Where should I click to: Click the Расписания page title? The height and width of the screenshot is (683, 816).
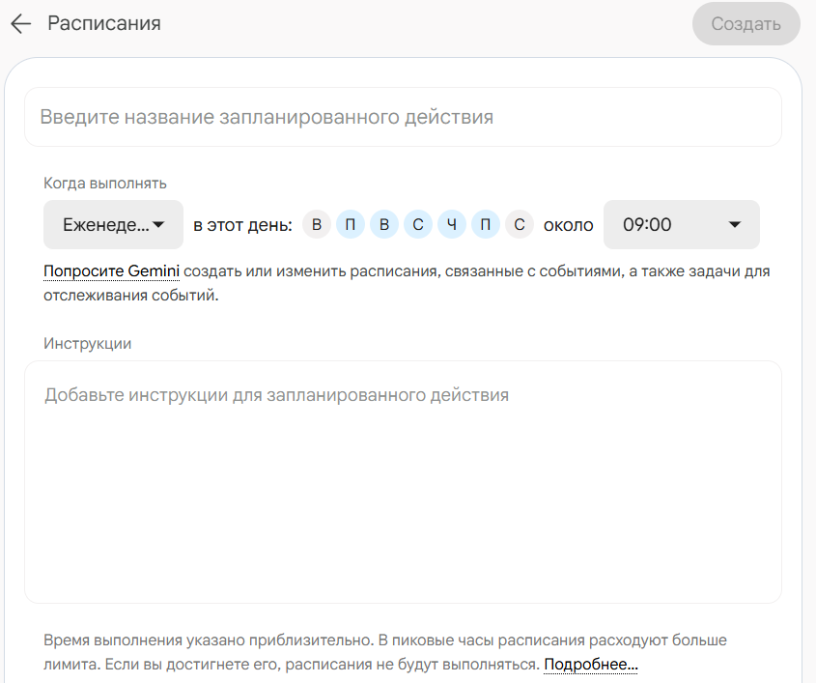(x=104, y=23)
